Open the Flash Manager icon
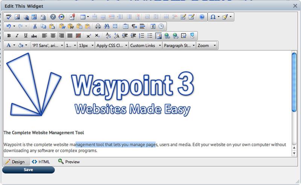301x185 pixels. pyautogui.click(x=53, y=17)
